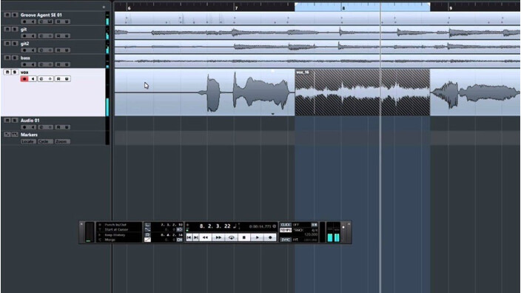
Task: Toggle Punch Out button in transport
Action: (179, 240)
